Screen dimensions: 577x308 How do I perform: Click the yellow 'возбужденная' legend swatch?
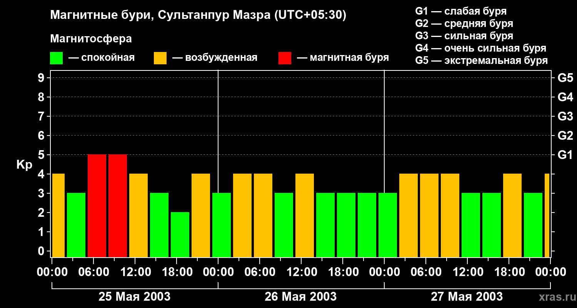[x=160, y=58]
